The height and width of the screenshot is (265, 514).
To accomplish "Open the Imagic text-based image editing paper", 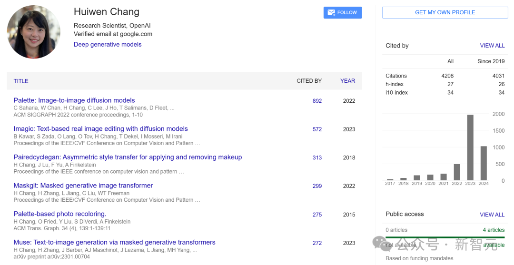I will (x=100, y=129).
